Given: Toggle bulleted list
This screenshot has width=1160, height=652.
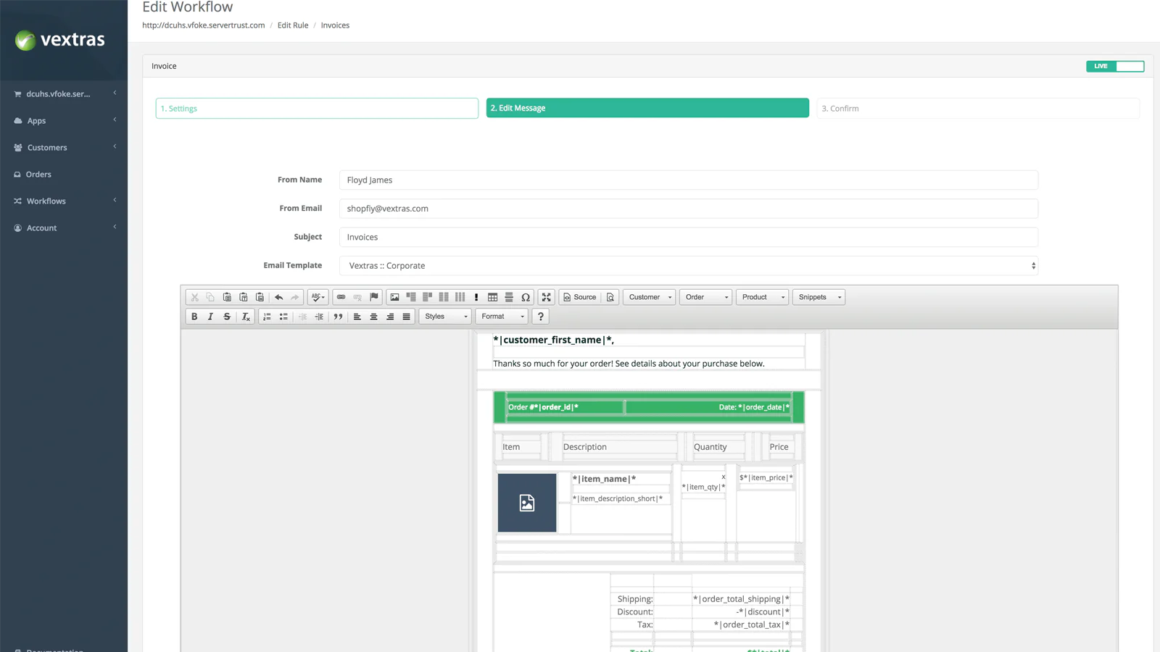Looking at the screenshot, I should pos(283,317).
